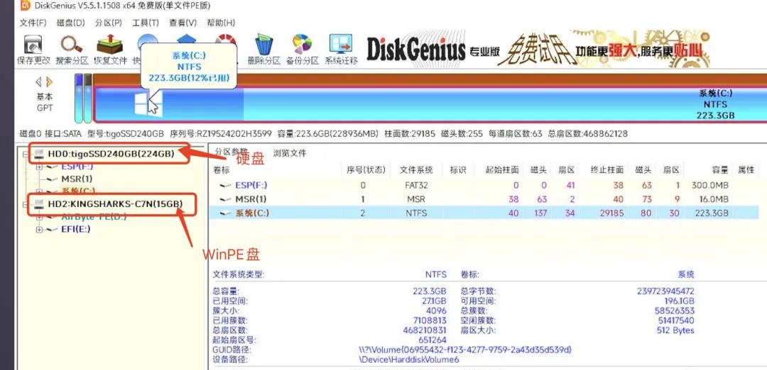Open the 查看(V) menu
The height and width of the screenshot is (370, 767).
tap(183, 23)
